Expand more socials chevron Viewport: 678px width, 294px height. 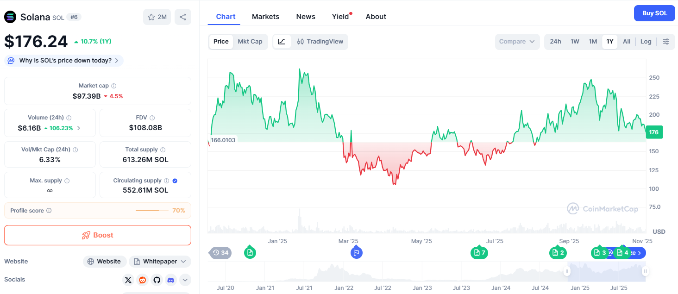pos(185,280)
